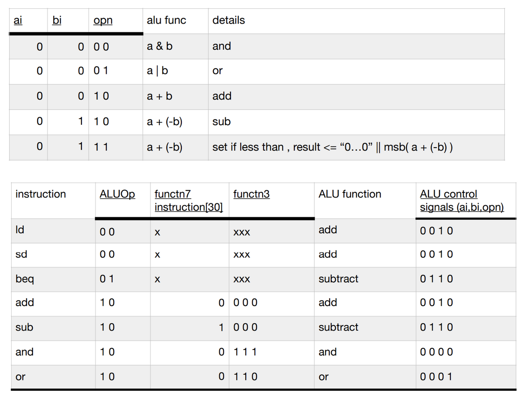
Task: Click the "functn7 instruction[30]" underlined header
Action: pyautogui.click(x=188, y=200)
